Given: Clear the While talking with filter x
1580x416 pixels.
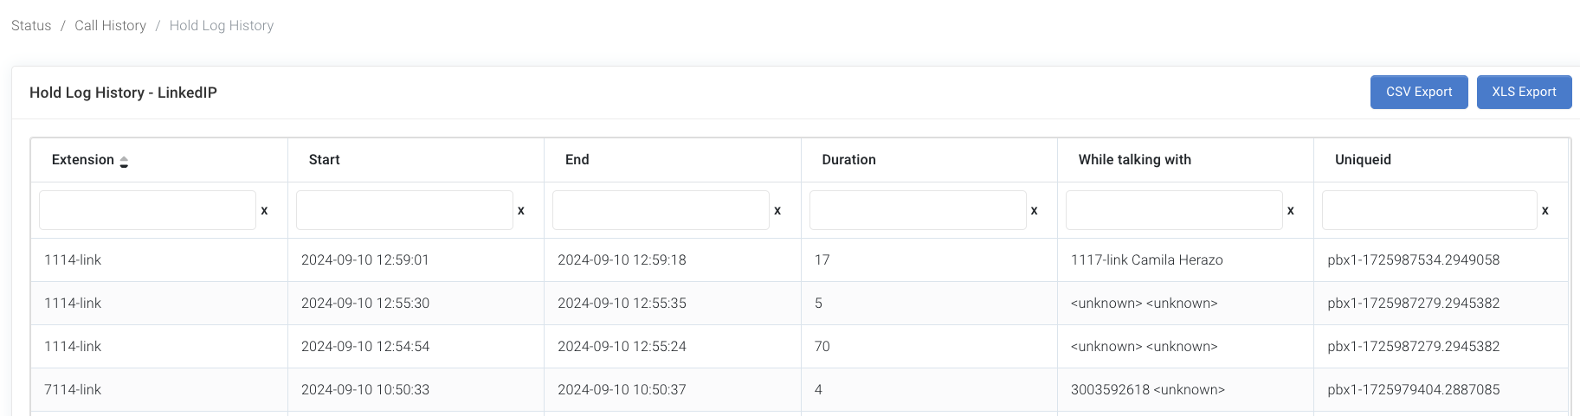Looking at the screenshot, I should point(1290,210).
